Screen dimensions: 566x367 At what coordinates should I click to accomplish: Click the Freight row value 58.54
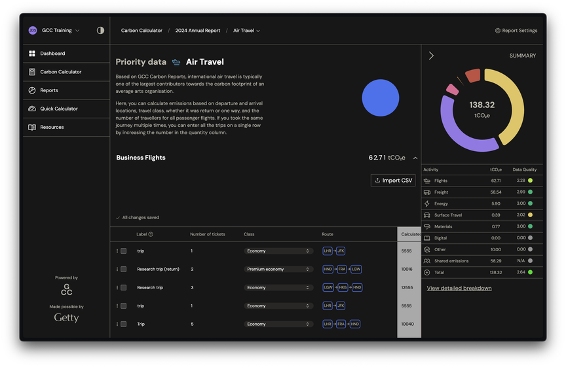[496, 192]
